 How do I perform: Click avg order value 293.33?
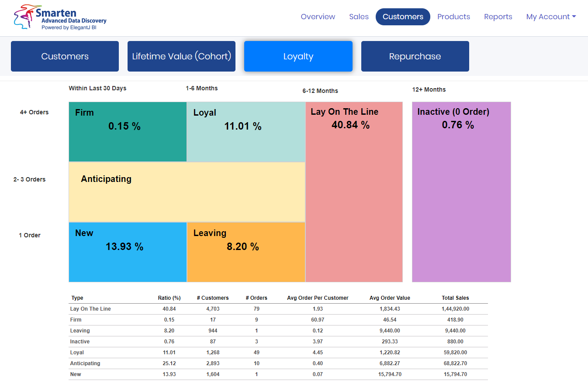tap(390, 342)
